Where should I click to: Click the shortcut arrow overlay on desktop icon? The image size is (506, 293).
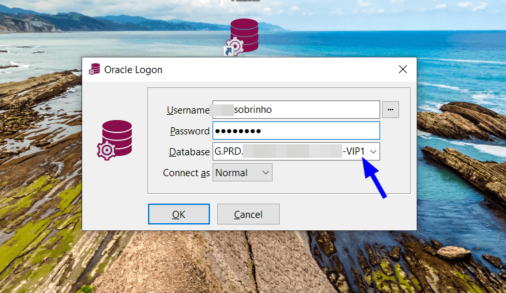[x=230, y=50]
